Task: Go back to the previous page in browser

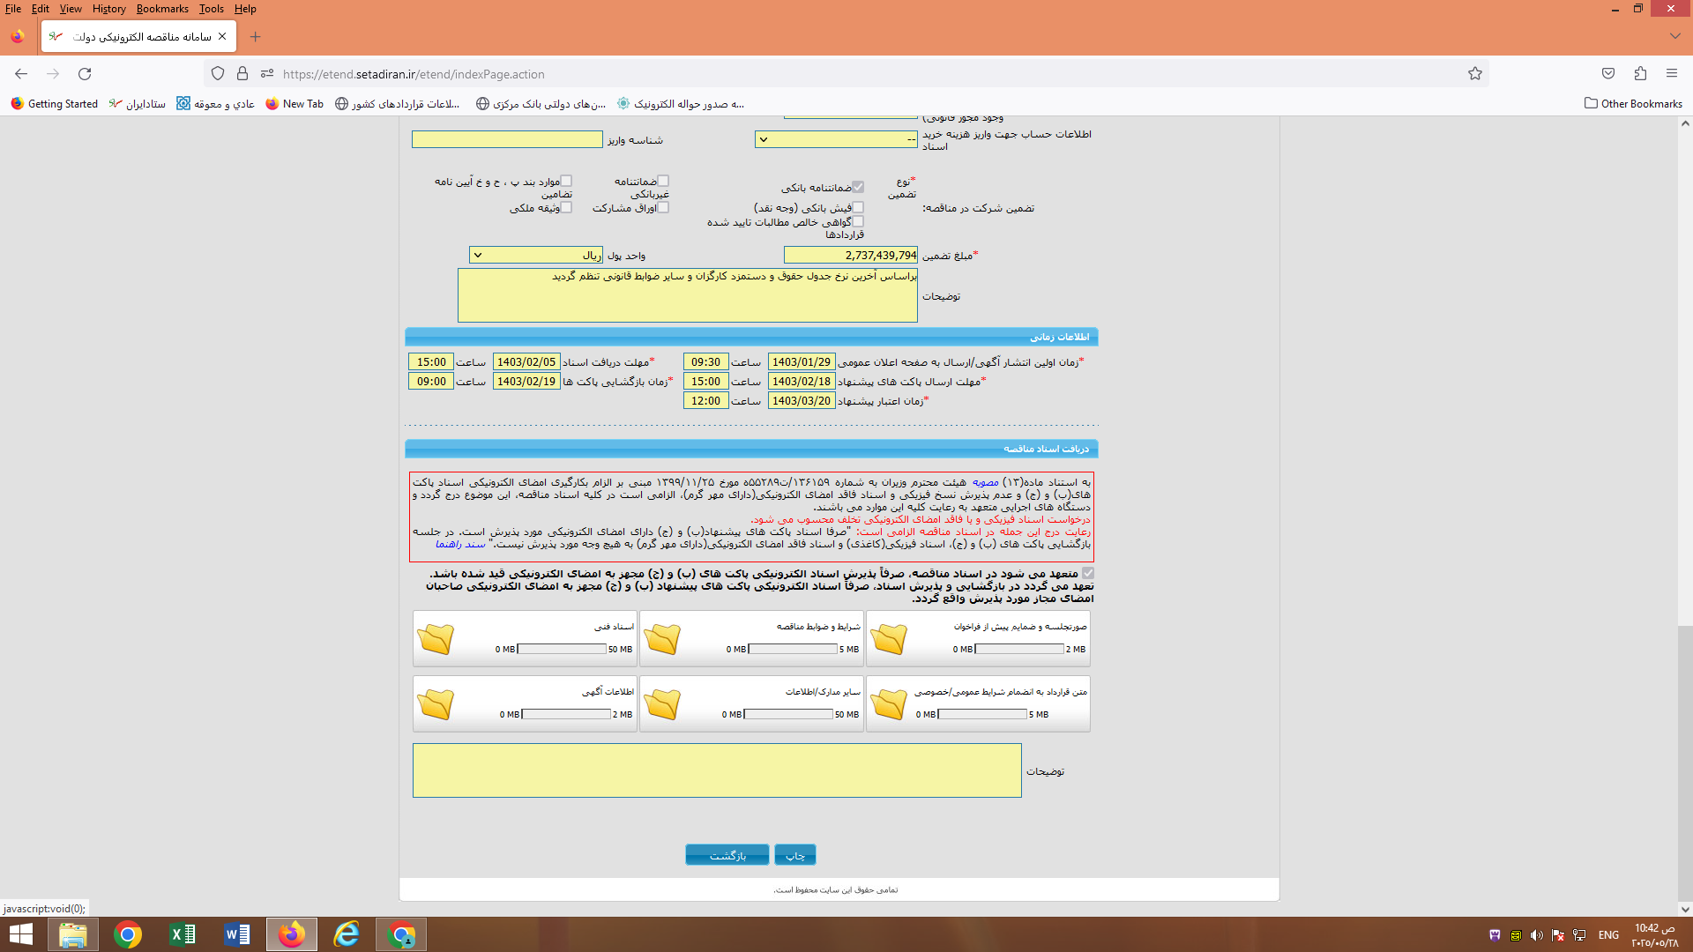Action: (x=21, y=74)
